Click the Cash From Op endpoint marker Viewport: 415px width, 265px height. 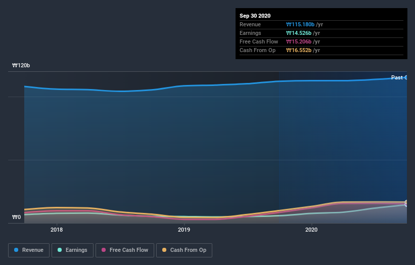click(406, 202)
